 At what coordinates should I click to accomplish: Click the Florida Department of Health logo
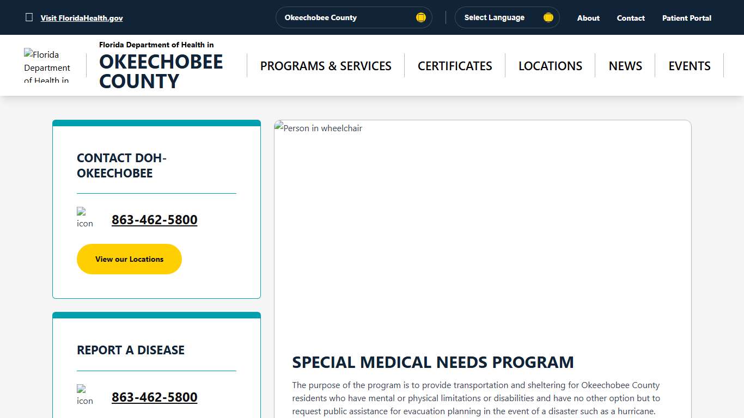47,64
